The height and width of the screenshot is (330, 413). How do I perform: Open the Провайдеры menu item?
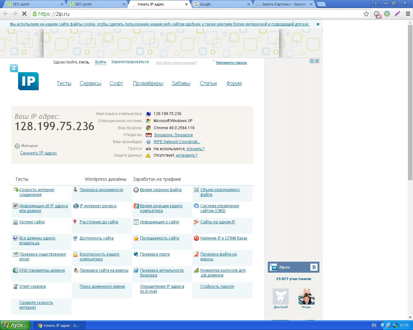pos(148,83)
